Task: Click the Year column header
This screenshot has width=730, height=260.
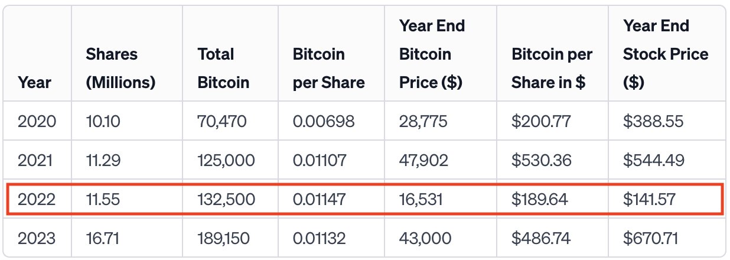Action: coord(34,82)
